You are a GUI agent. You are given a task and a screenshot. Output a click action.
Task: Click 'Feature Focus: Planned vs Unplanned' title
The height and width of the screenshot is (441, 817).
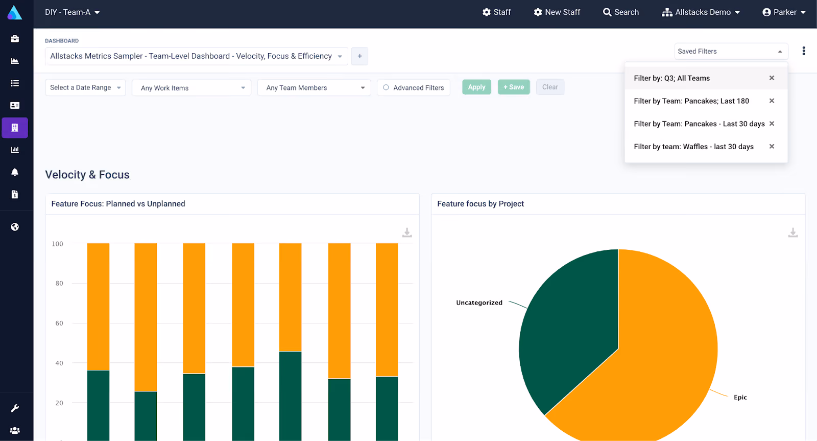[x=118, y=204]
